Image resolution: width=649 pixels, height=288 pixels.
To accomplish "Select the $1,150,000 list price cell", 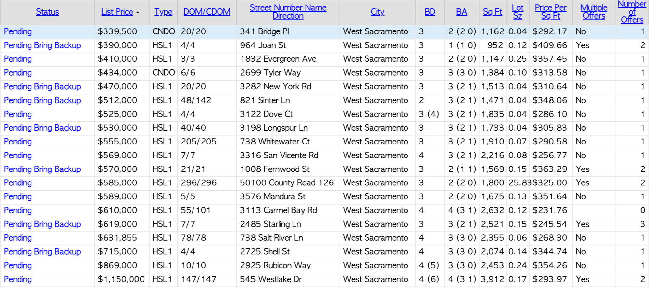I will click(121, 279).
